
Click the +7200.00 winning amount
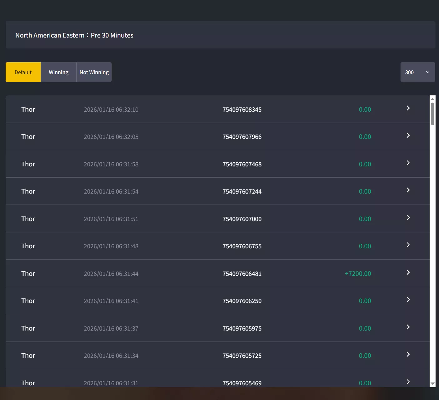coord(358,274)
